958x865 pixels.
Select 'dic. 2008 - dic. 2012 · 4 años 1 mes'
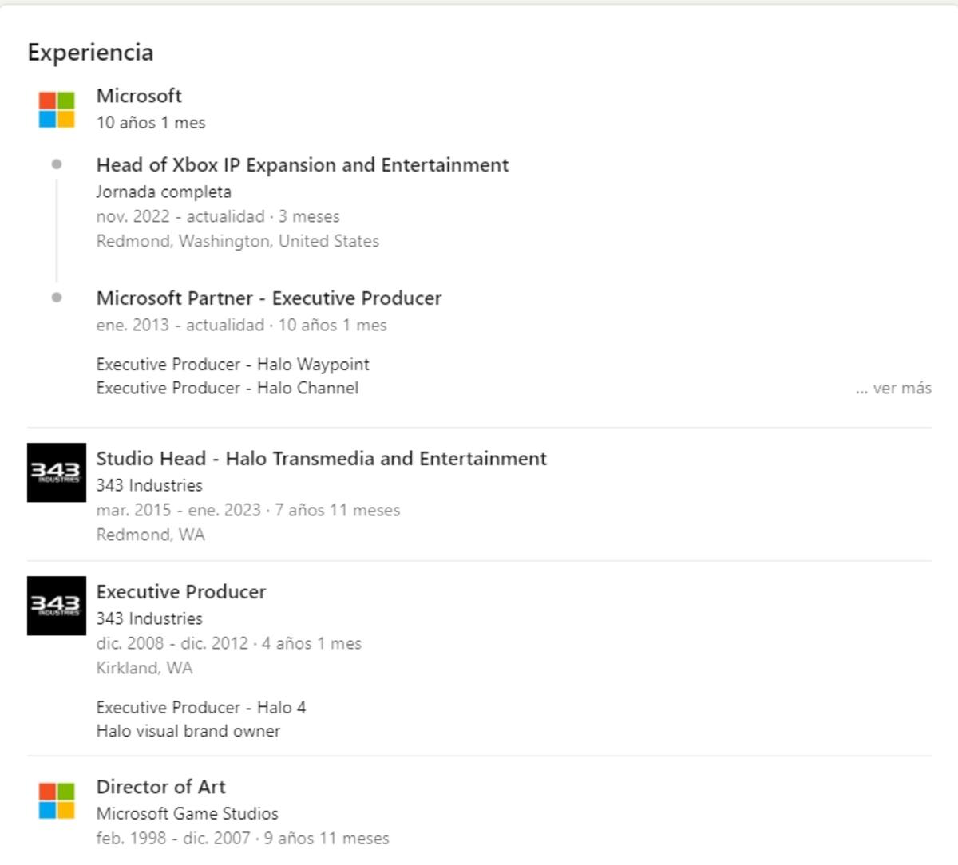[x=229, y=644]
